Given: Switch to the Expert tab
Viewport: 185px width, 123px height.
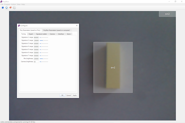Looking at the screenshot, I should click(31, 34).
